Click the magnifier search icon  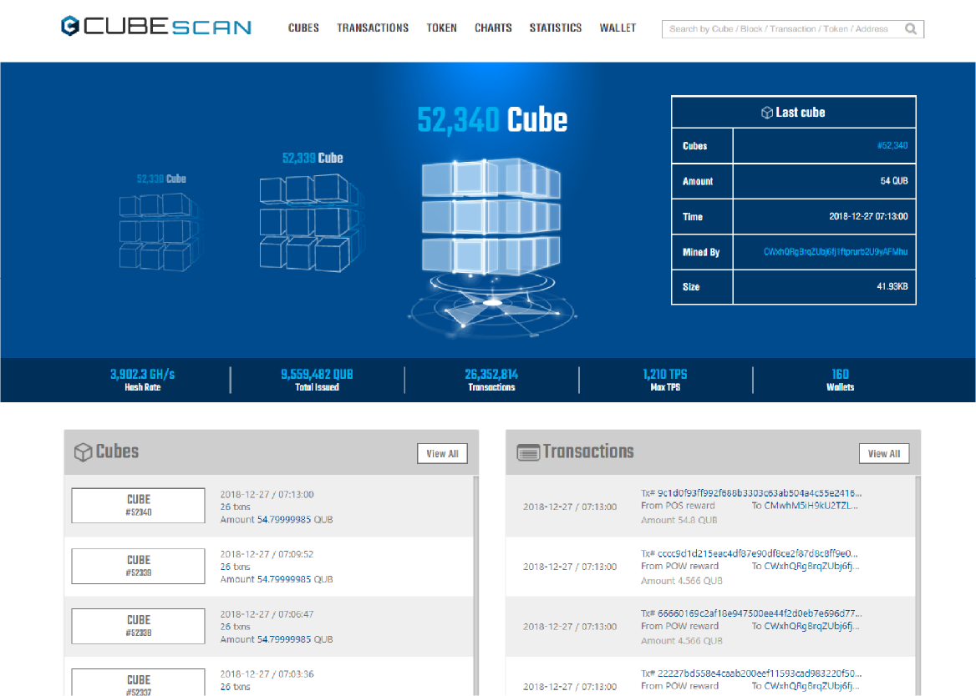(x=911, y=28)
